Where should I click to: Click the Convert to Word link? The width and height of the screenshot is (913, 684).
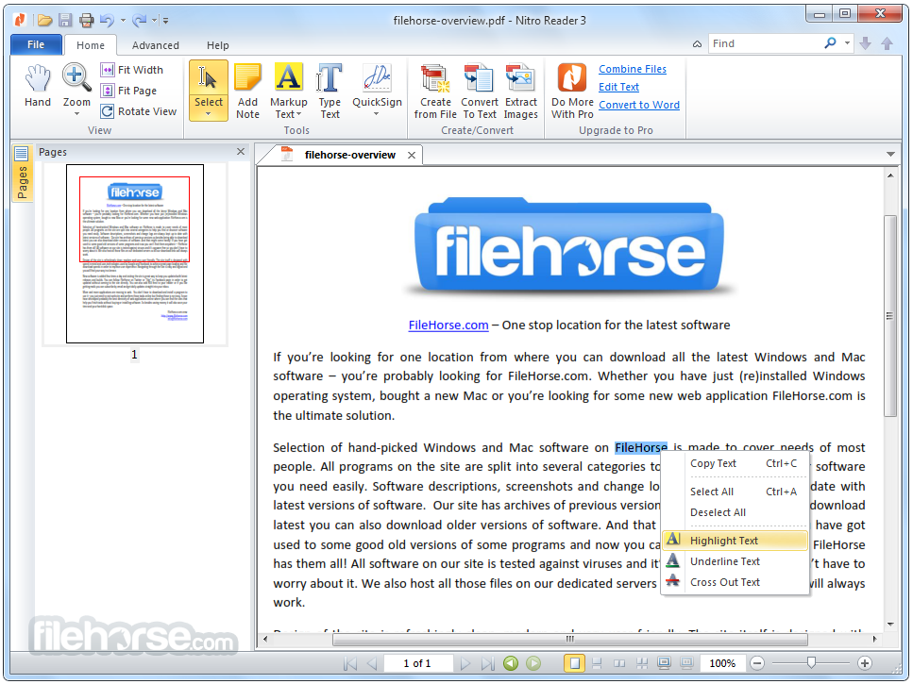[639, 106]
